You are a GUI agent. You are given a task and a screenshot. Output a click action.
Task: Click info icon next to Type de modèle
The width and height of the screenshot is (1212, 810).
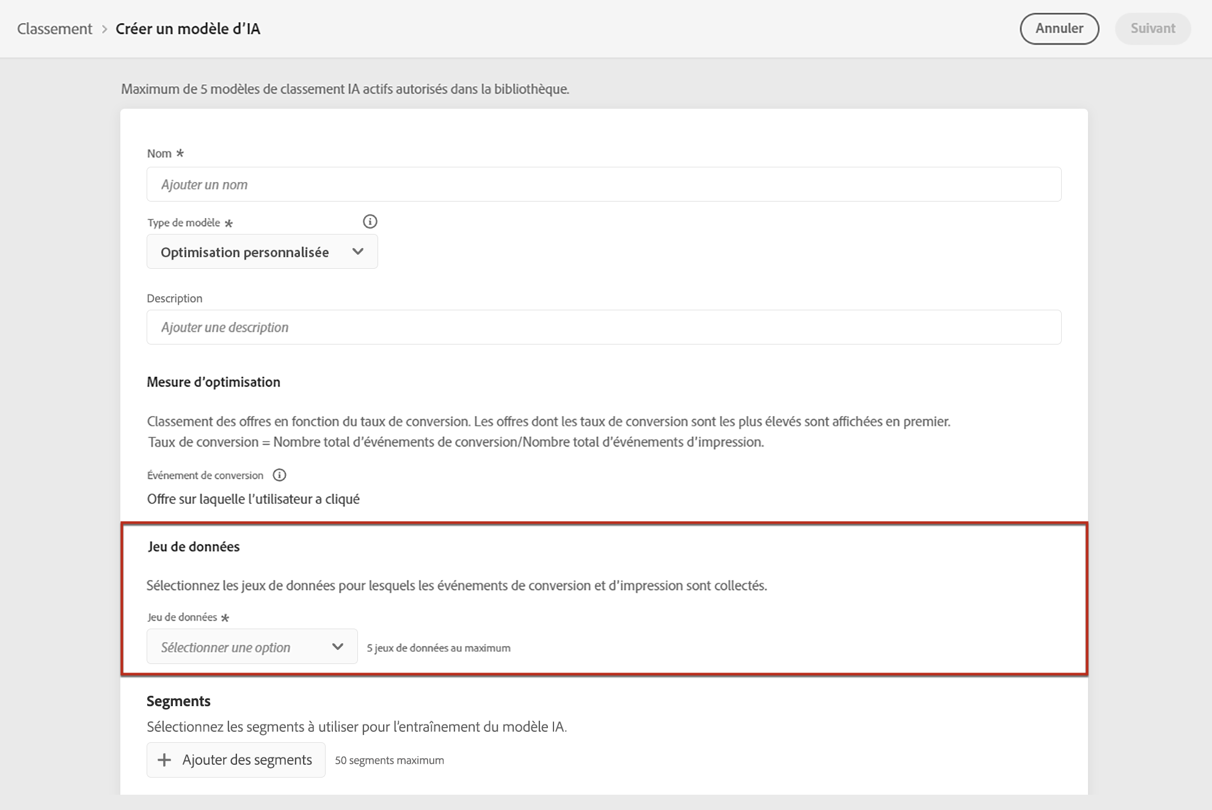click(x=370, y=222)
